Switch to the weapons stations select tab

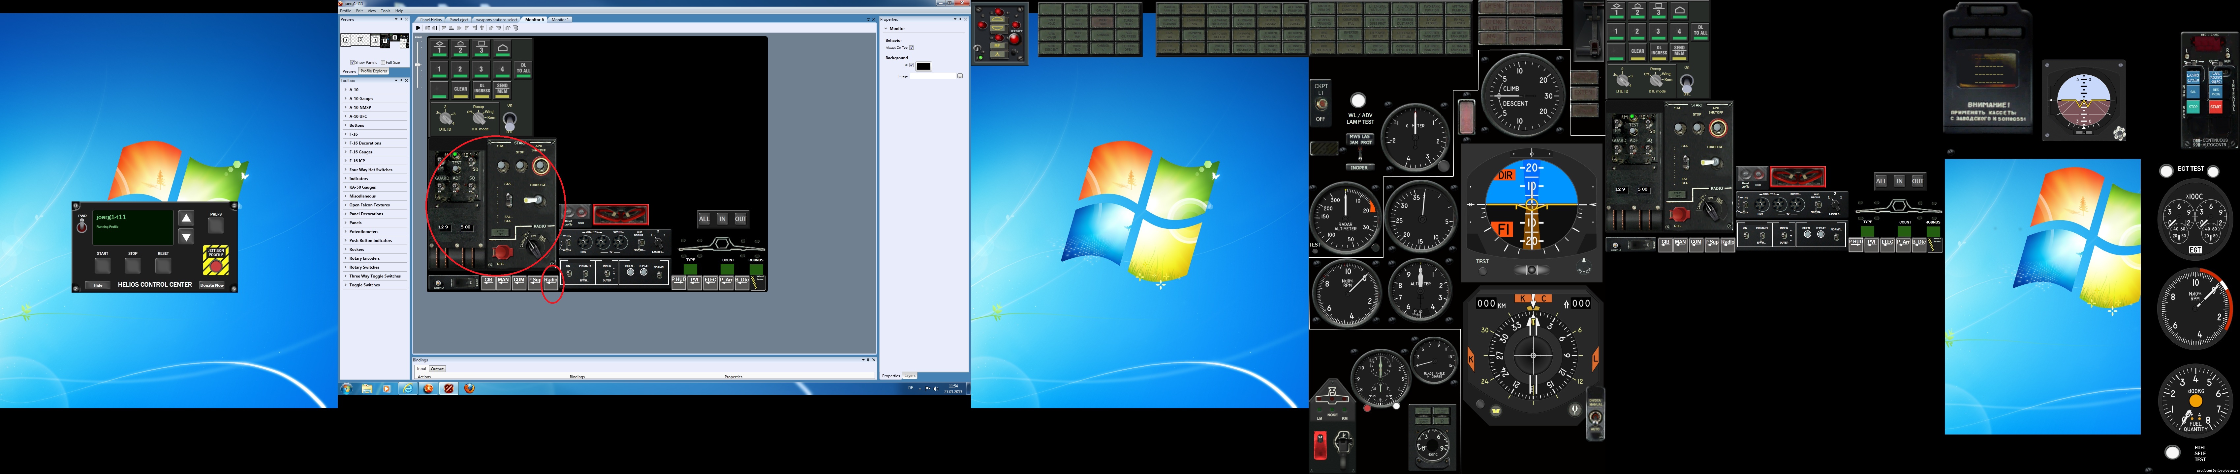(x=497, y=20)
